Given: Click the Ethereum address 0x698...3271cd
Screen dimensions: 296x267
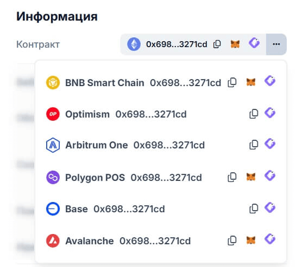Looking at the screenshot, I should pos(177,44).
